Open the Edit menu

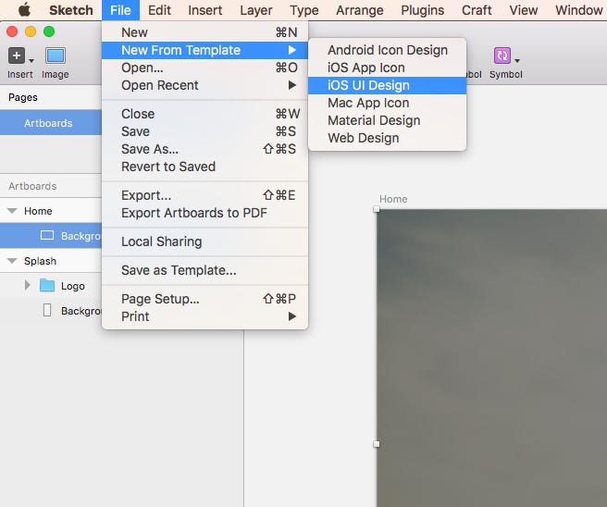coord(159,10)
